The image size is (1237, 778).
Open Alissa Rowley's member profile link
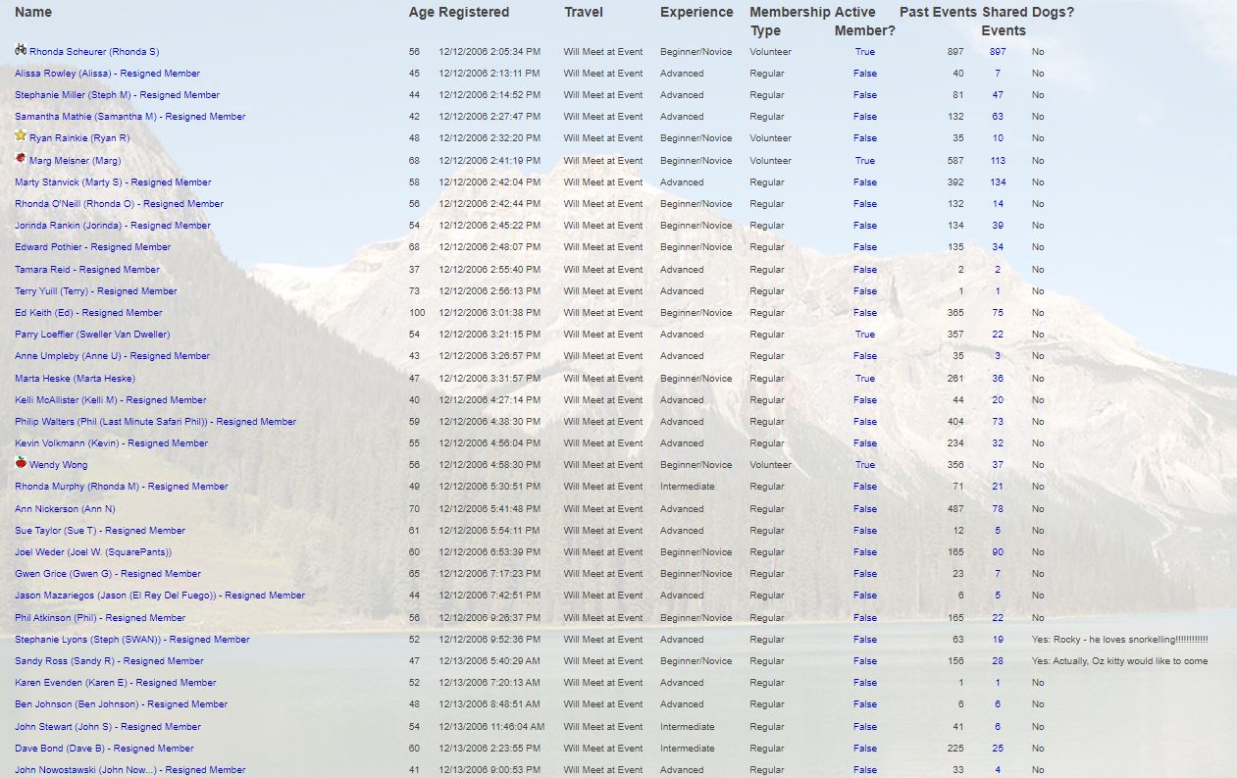click(107, 74)
